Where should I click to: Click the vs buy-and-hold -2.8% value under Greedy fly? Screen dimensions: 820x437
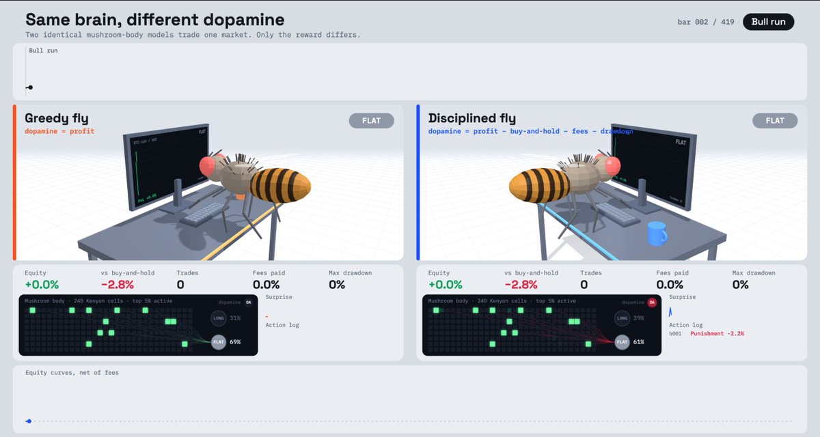118,285
